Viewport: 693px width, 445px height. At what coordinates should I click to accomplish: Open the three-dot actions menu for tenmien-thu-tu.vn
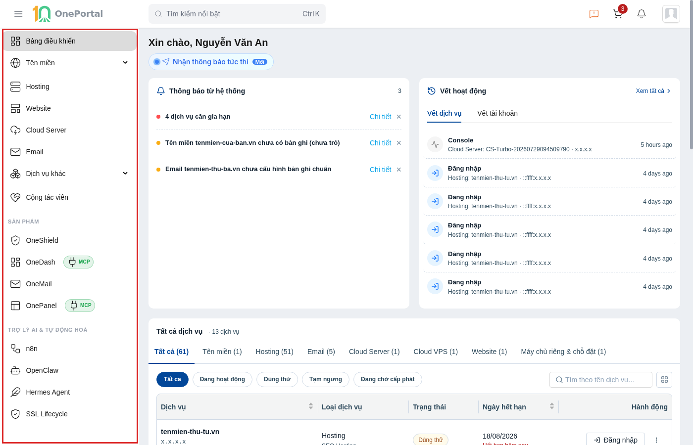coord(656,440)
